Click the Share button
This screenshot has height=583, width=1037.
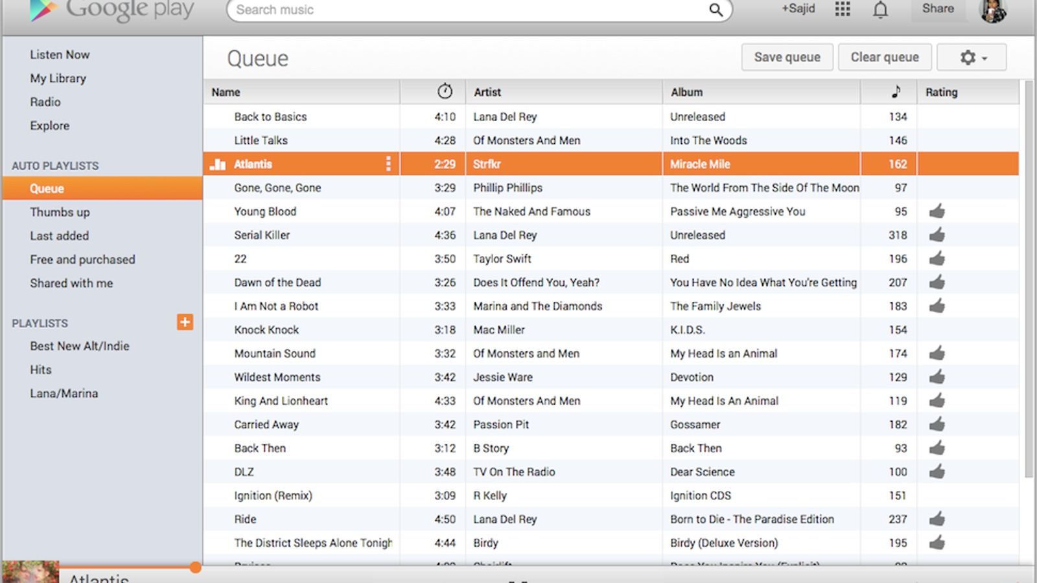click(938, 9)
